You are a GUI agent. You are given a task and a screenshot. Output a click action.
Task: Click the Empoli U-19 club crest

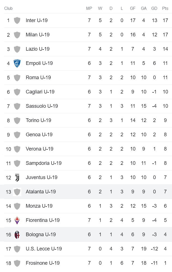pos(17,63)
